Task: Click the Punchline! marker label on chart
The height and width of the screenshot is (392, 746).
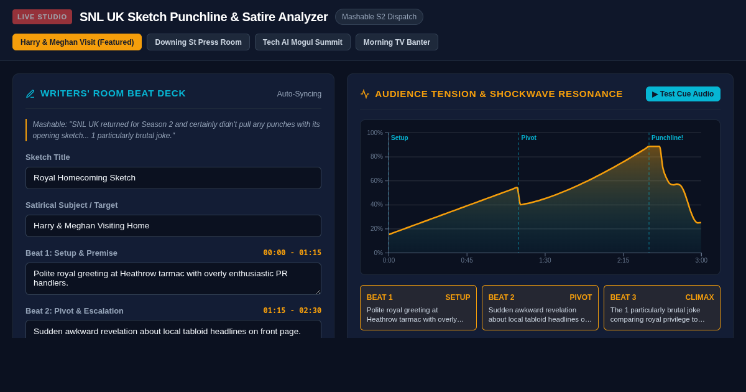Action: point(667,138)
